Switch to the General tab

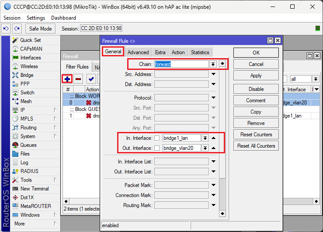coord(113,52)
